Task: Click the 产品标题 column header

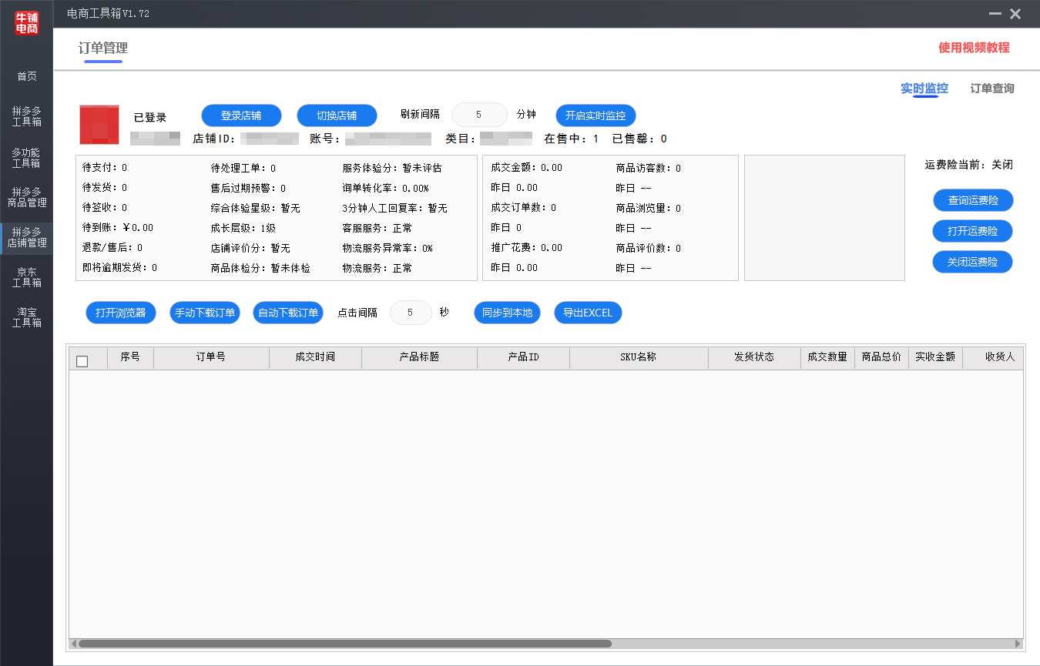Action: click(419, 358)
